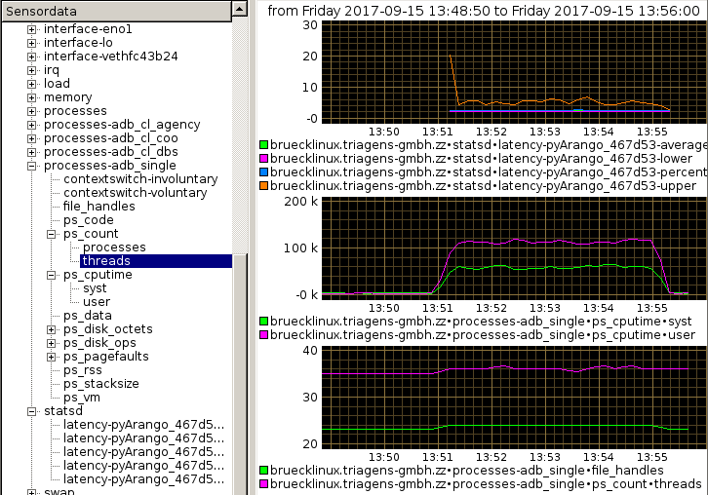Expand the ps_pagefaults node
Screen dimensions: 708x495
51,357
